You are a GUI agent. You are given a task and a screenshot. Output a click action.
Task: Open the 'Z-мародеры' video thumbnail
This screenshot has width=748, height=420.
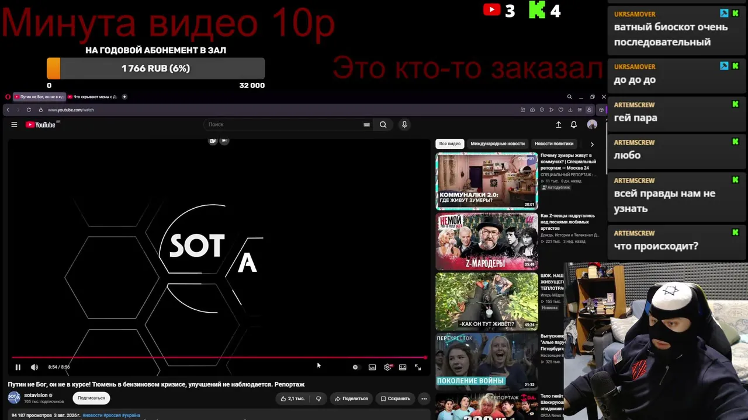[486, 241]
